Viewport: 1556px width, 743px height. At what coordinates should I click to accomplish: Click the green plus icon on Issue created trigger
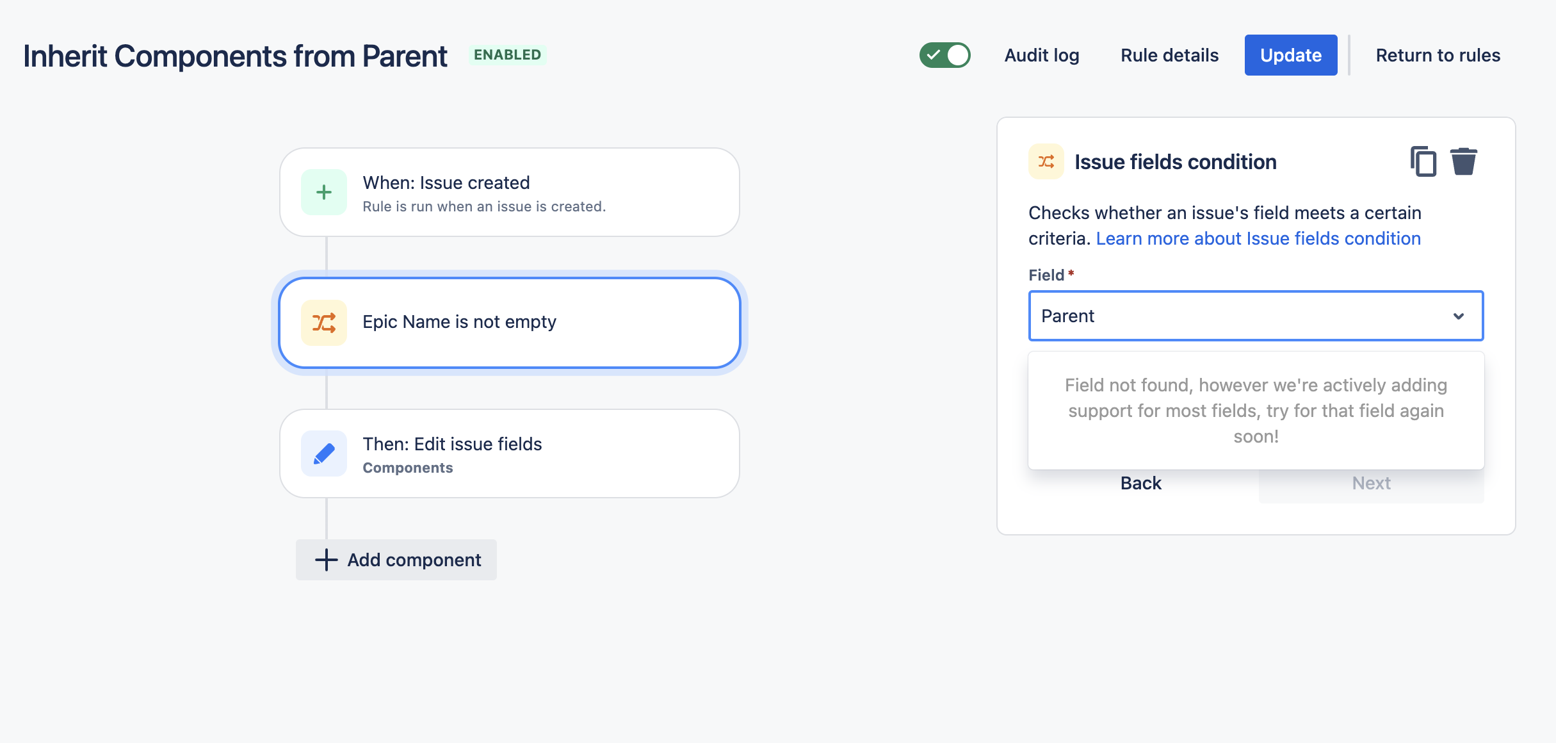(x=323, y=191)
